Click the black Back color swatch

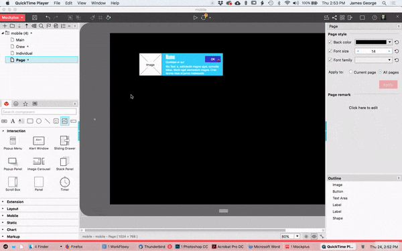click(371, 42)
